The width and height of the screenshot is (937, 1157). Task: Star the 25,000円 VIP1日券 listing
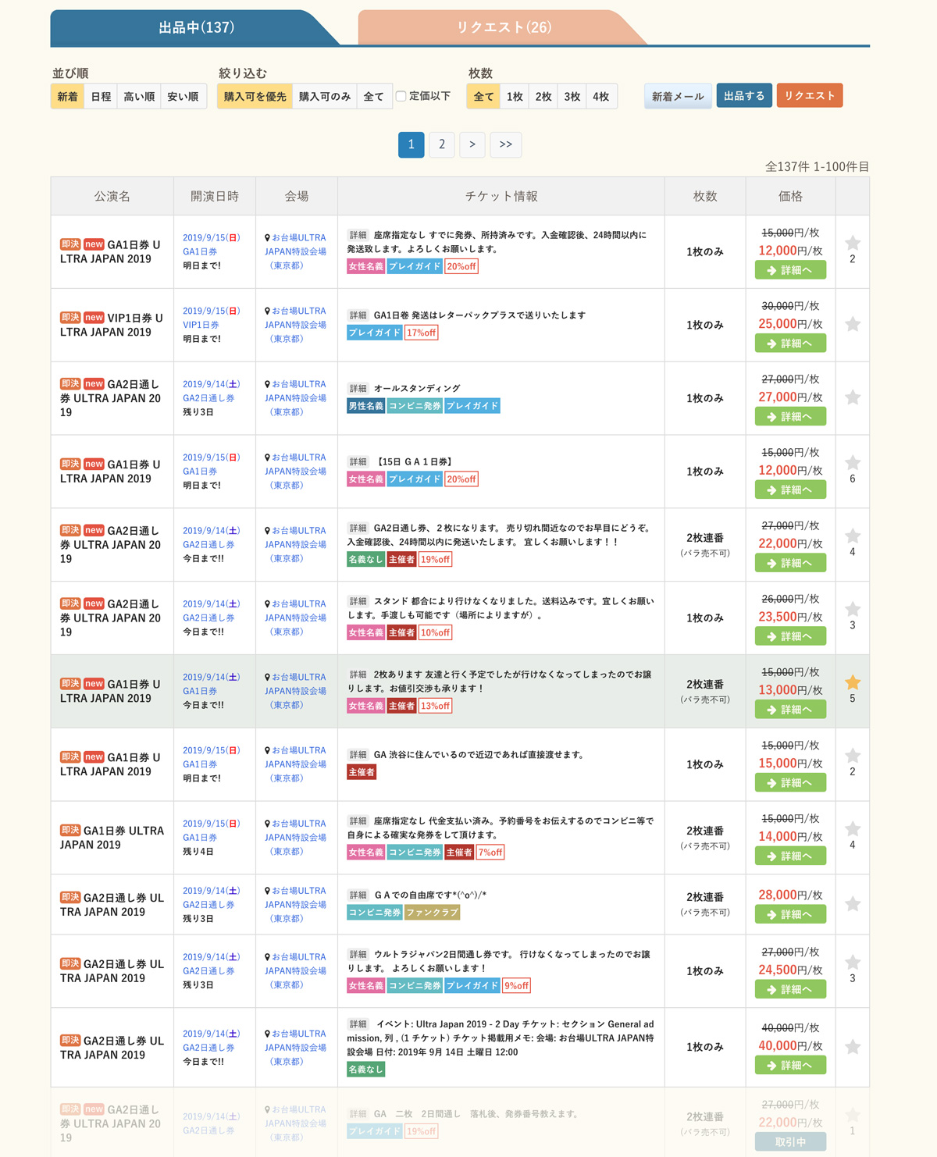click(x=853, y=324)
